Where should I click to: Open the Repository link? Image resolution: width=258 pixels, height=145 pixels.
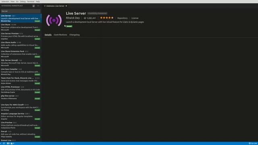(x=123, y=18)
